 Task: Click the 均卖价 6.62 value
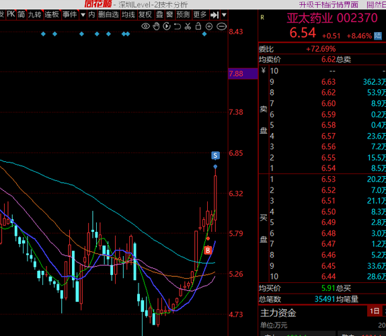click(x=329, y=59)
